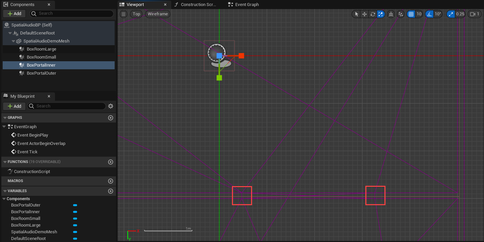
Task: Open the Wireframe view mode menu
Action: [x=158, y=14]
